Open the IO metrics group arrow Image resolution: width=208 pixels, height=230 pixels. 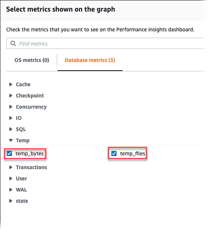11,118
